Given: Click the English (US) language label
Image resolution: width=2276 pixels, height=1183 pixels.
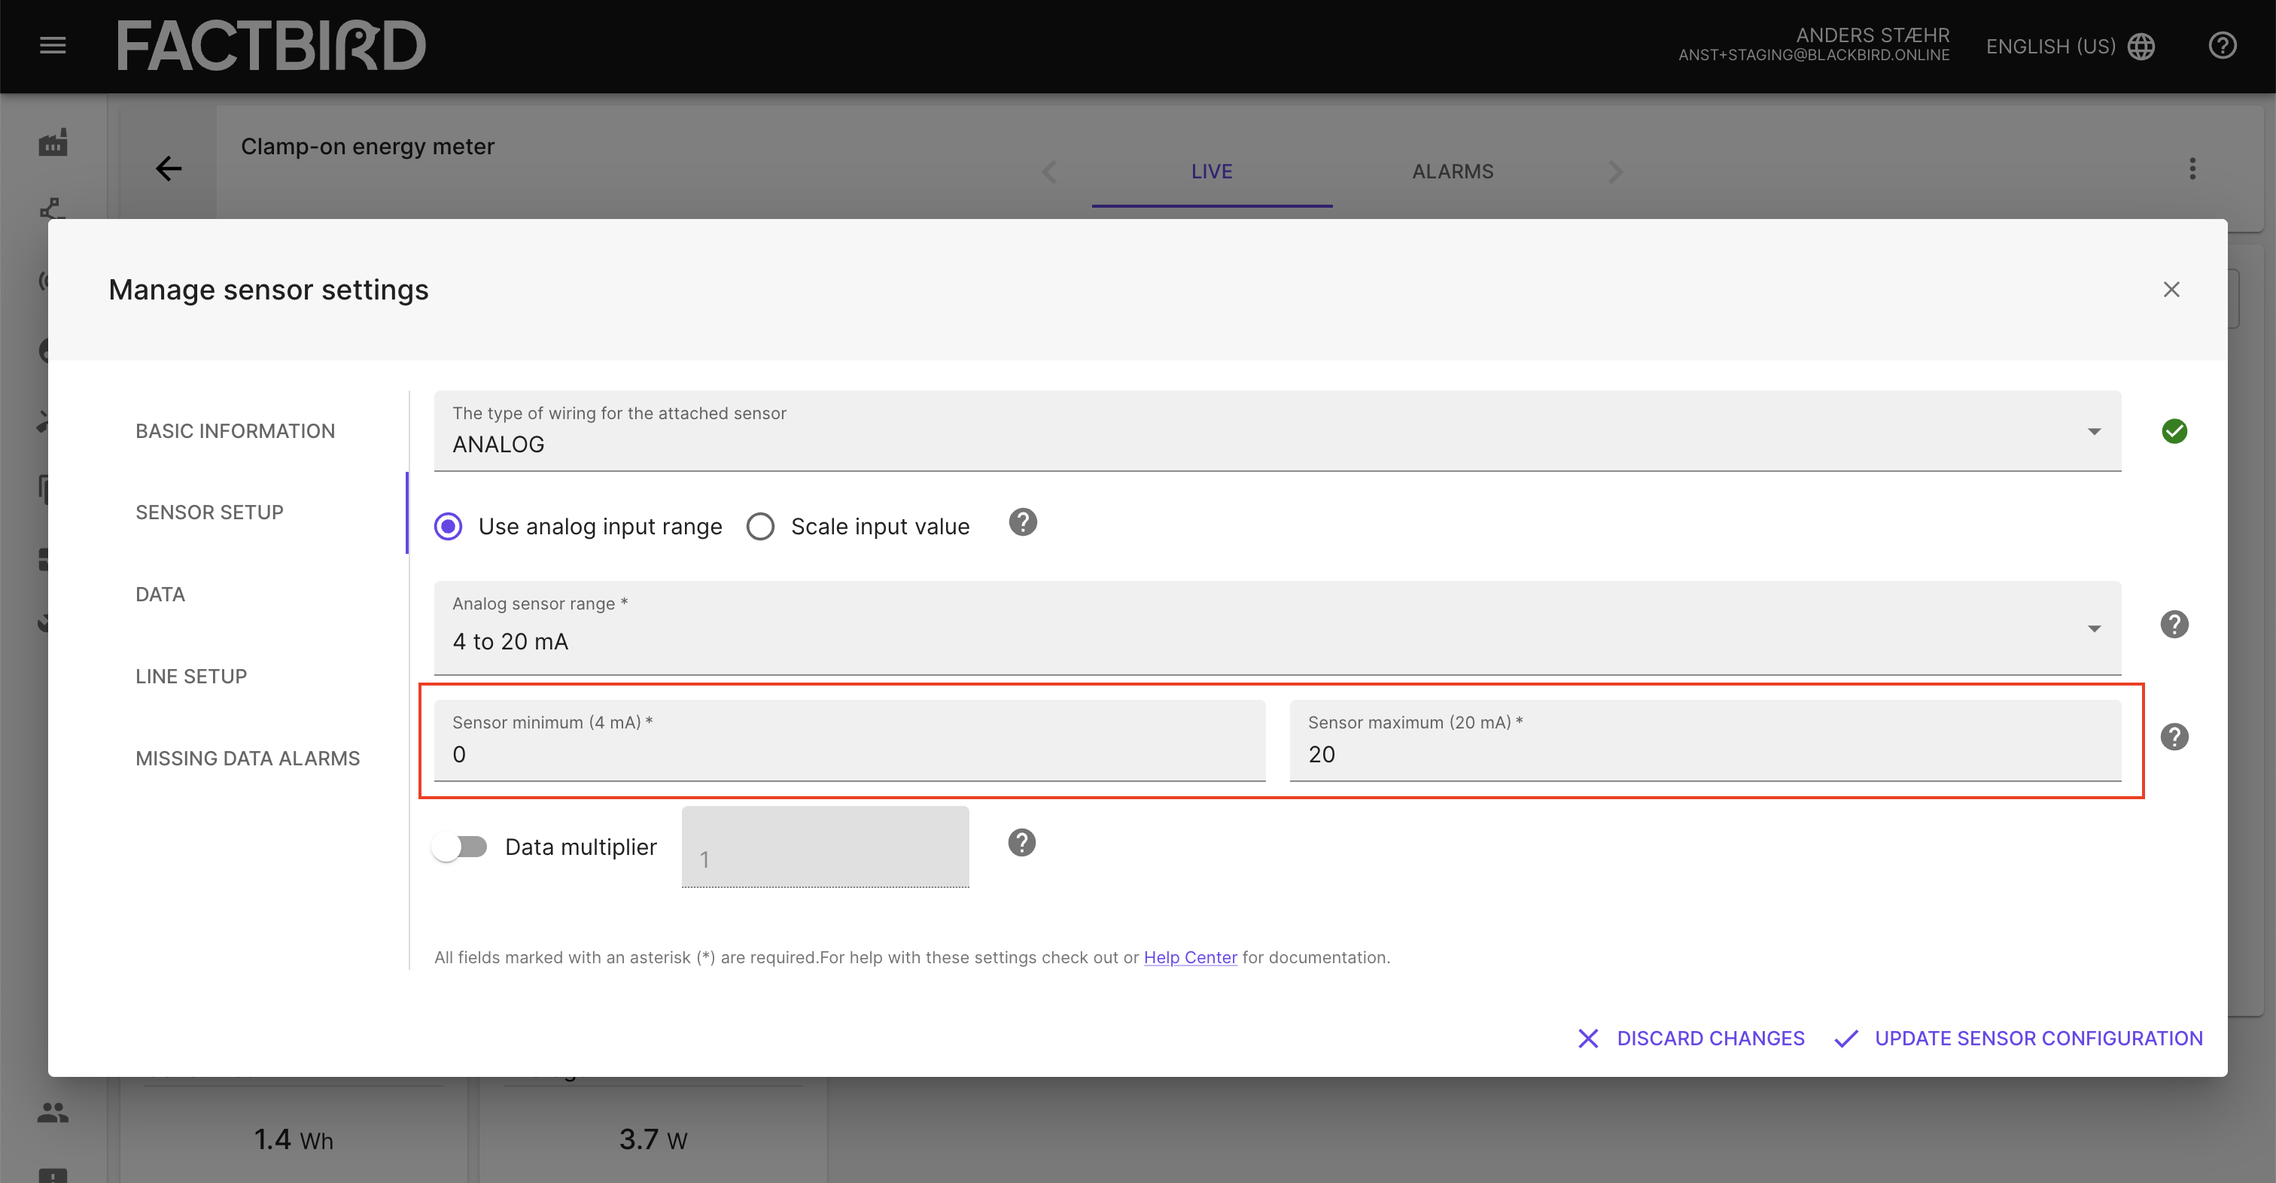Looking at the screenshot, I should pyautogui.click(x=2049, y=46).
